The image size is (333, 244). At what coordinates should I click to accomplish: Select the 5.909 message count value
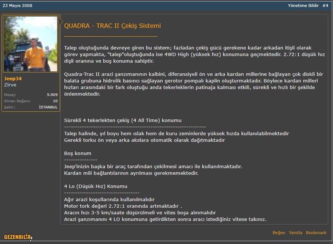52,95
